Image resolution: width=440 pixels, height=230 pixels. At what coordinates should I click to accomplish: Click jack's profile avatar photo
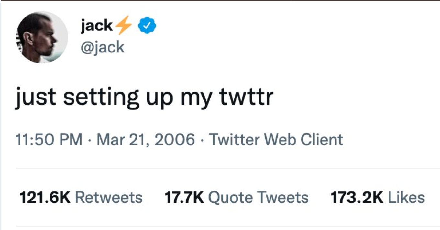coord(42,37)
